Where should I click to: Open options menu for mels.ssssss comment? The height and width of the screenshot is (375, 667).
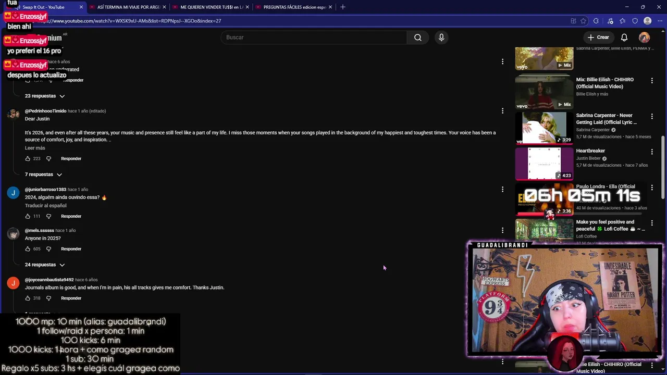(502, 230)
